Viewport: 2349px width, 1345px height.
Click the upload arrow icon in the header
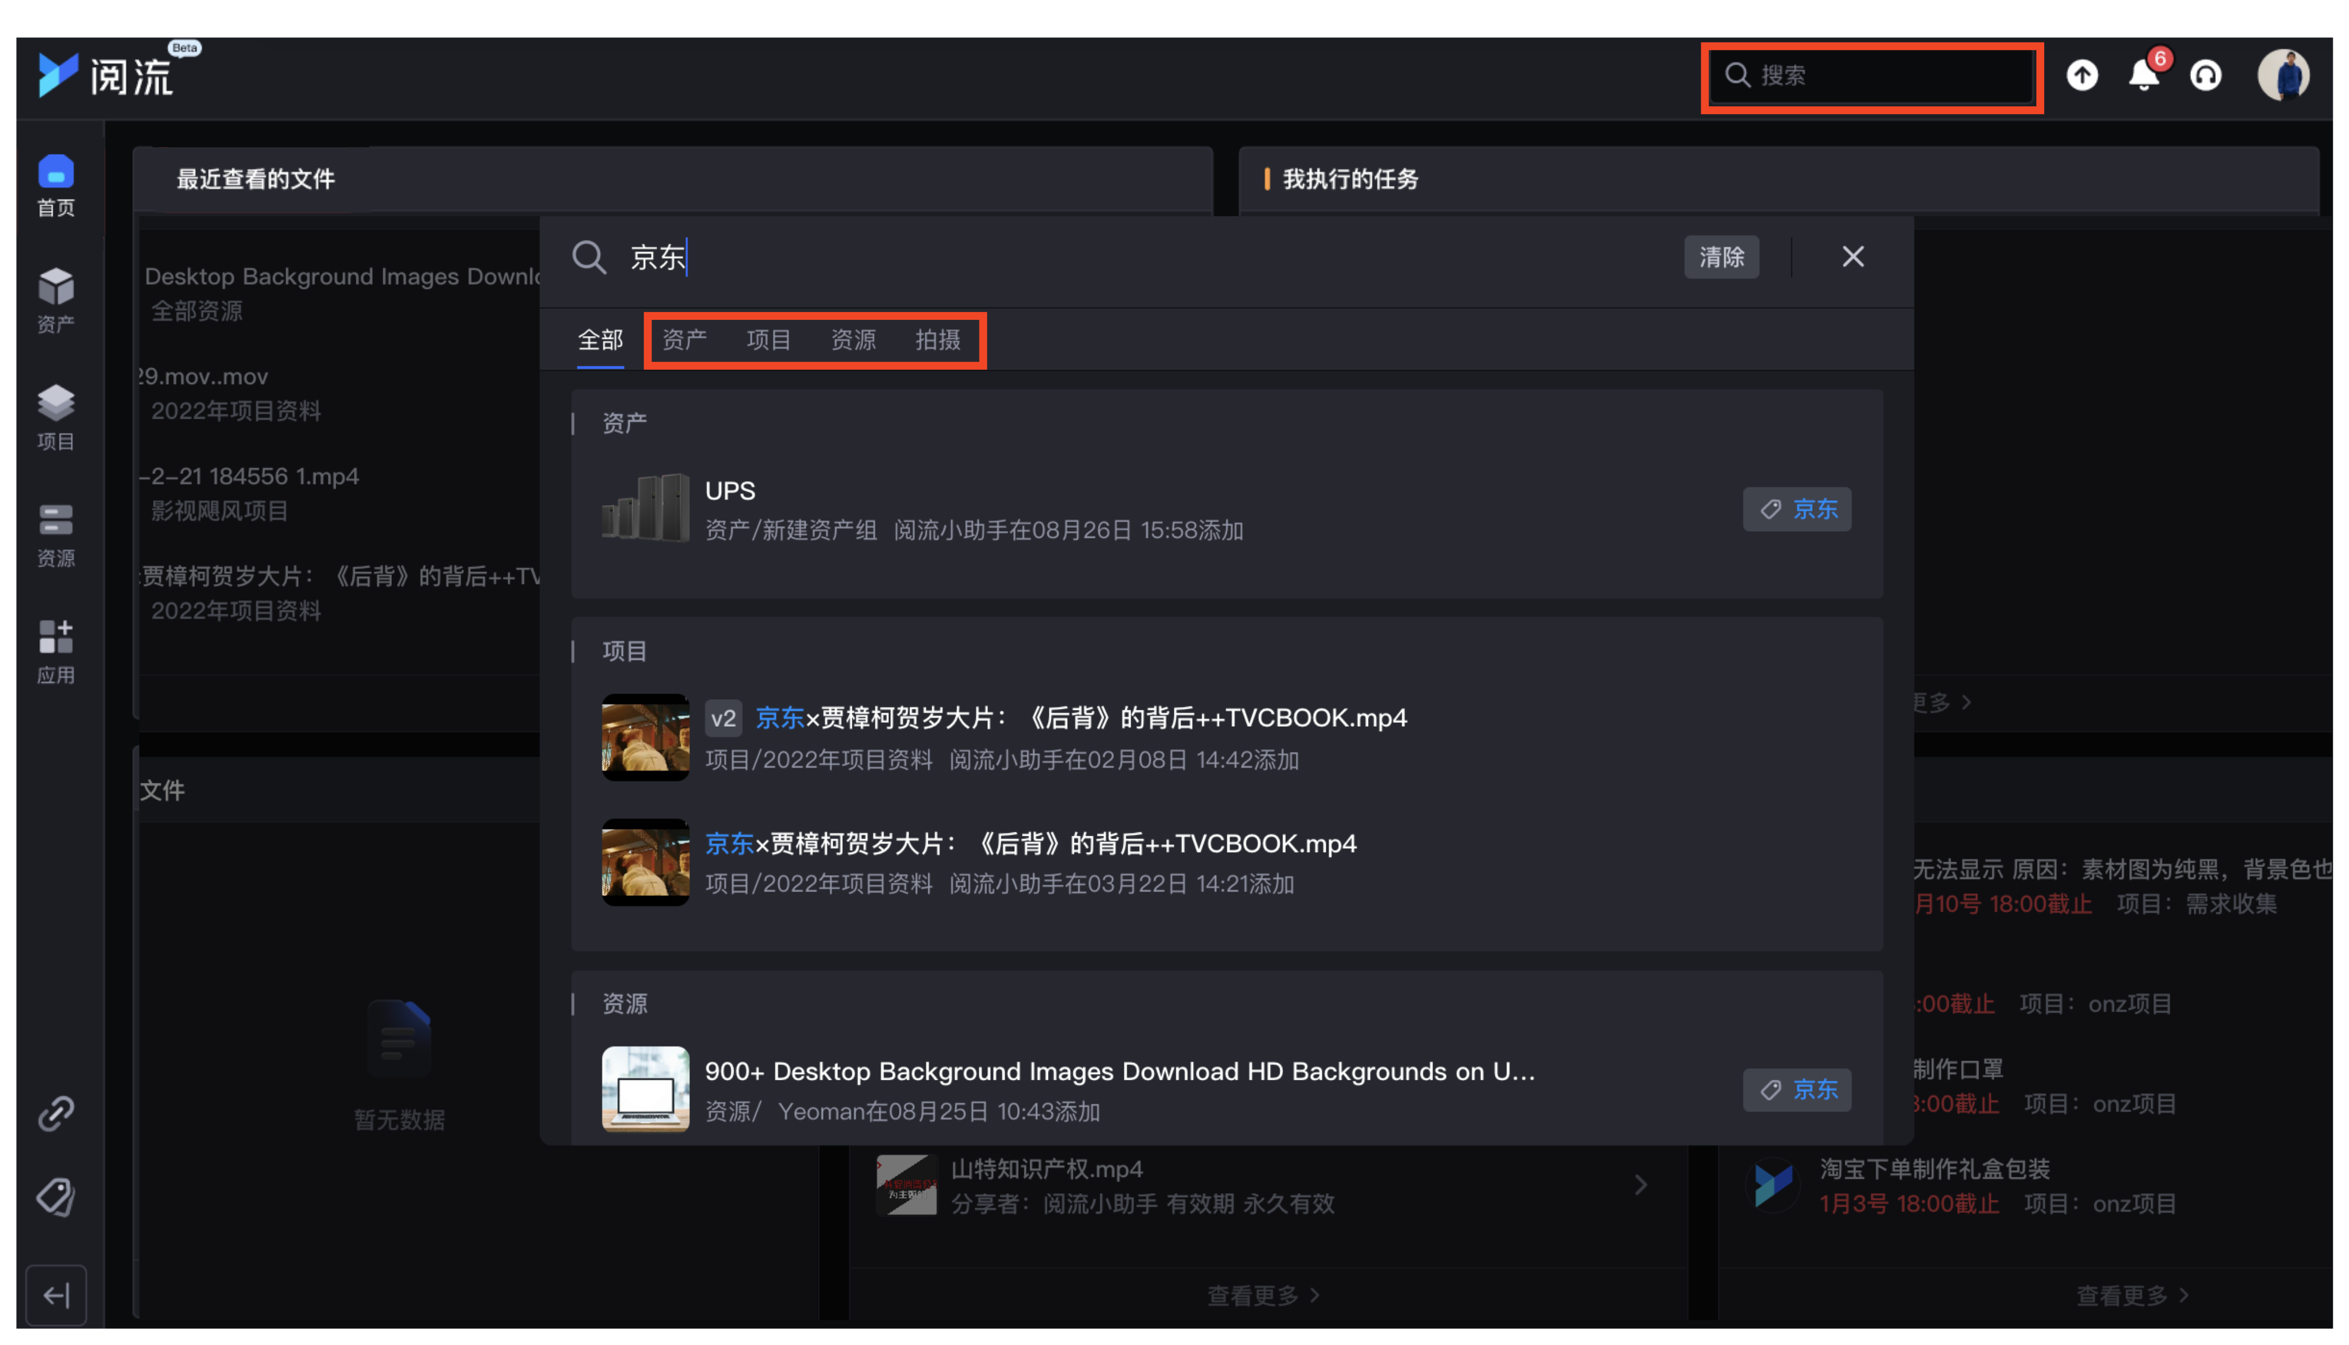tap(2082, 75)
